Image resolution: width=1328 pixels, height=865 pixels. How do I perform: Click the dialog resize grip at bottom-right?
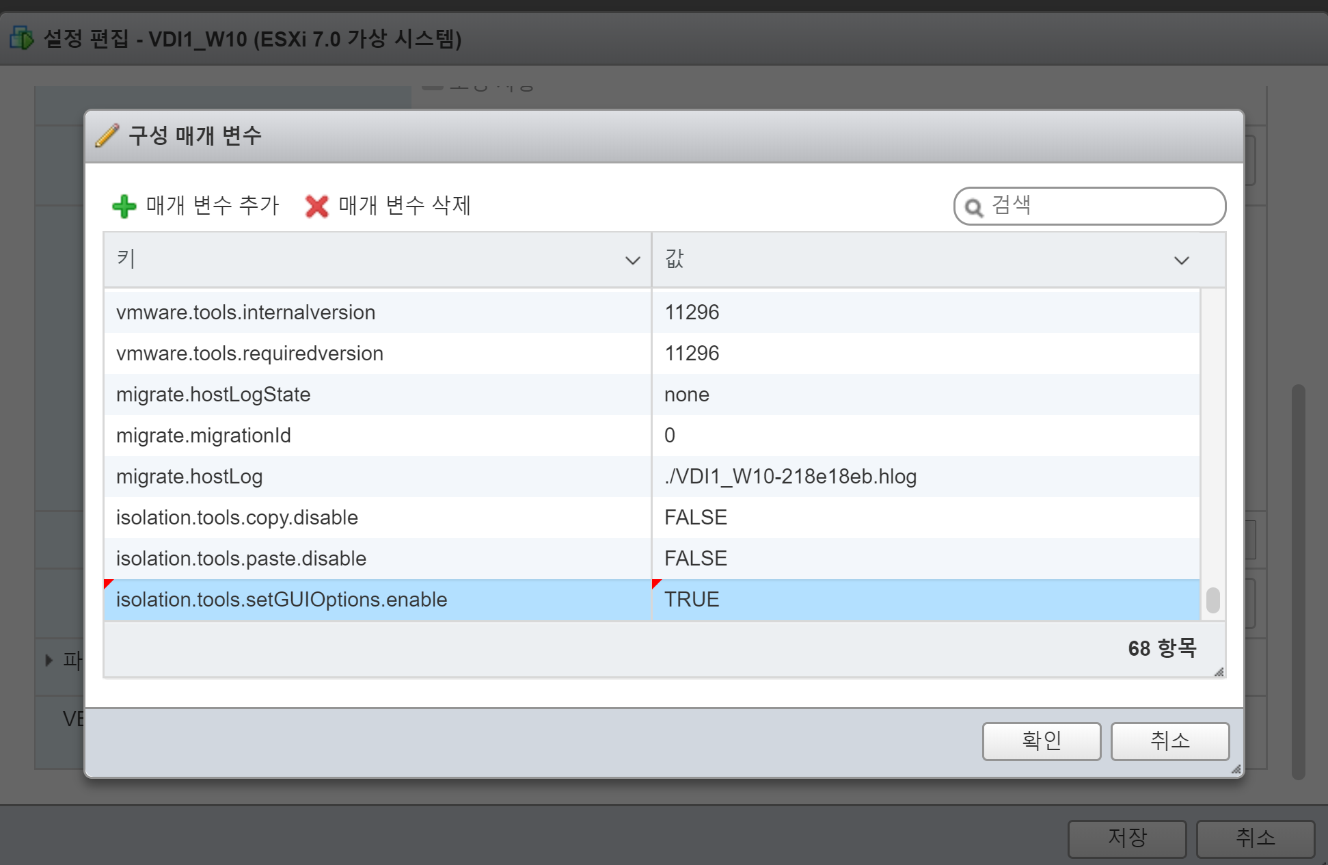(1236, 769)
